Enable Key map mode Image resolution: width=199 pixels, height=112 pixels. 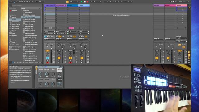(x=176, y=2)
